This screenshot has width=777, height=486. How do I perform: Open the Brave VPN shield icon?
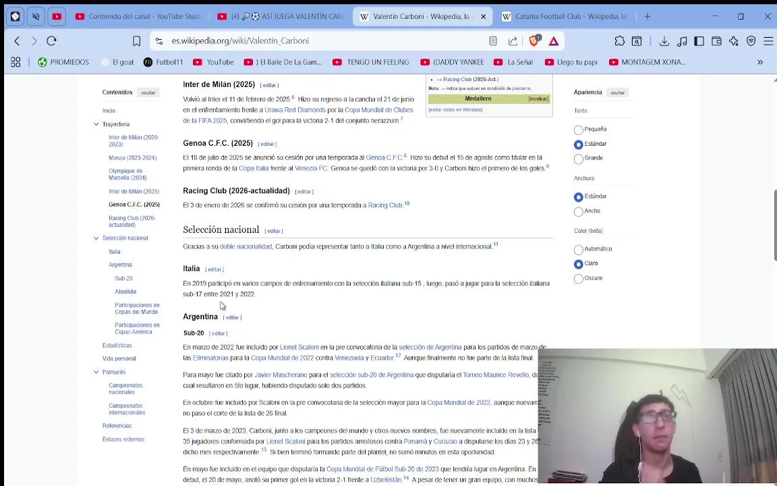tap(751, 41)
